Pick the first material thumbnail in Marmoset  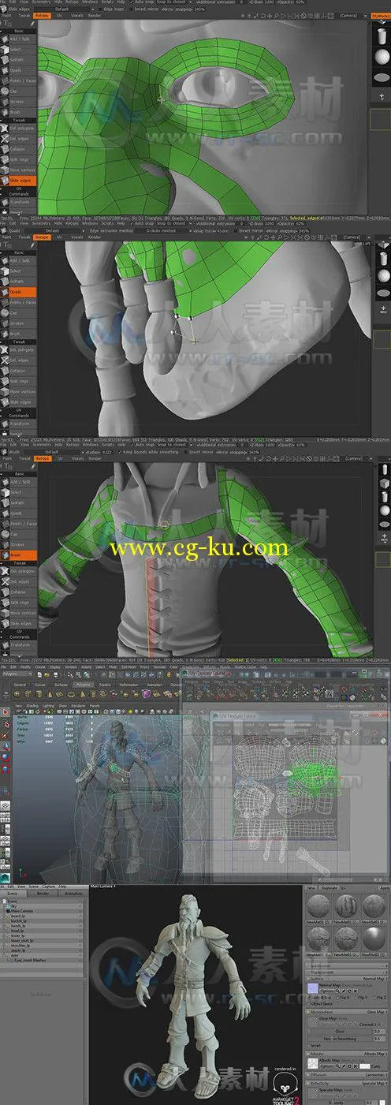click(x=319, y=907)
